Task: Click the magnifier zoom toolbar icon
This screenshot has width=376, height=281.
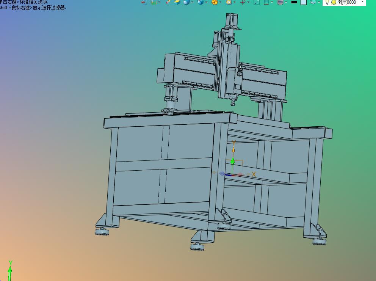Action: coord(229,2)
